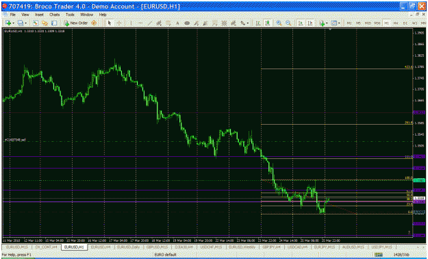This screenshot has width=428, height=259.
Task: Open the File menu
Action: (x=13, y=14)
